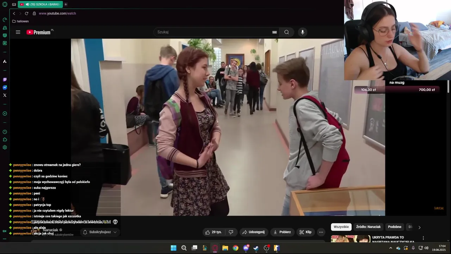Screen dimensions: 451x254
Task: Open browser Settings gear in sidebar
Action: click(x=5, y=147)
